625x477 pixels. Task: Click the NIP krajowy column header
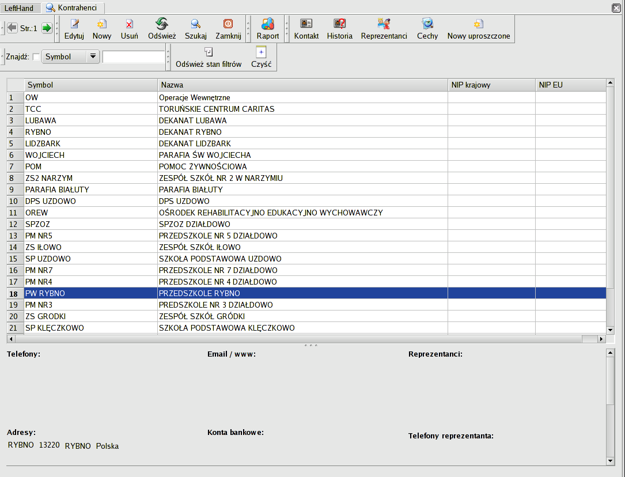click(x=491, y=85)
